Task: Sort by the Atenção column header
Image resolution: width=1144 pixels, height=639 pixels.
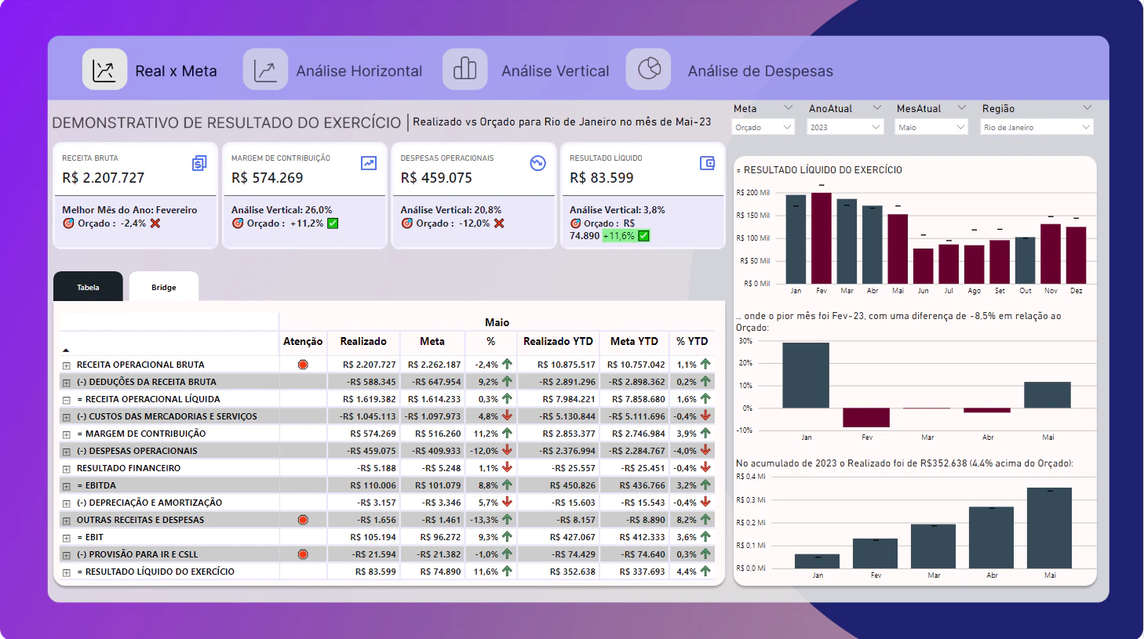Action: 303,341
